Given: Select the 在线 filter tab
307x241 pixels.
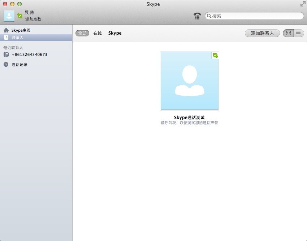Looking at the screenshot, I should tap(98, 33).
